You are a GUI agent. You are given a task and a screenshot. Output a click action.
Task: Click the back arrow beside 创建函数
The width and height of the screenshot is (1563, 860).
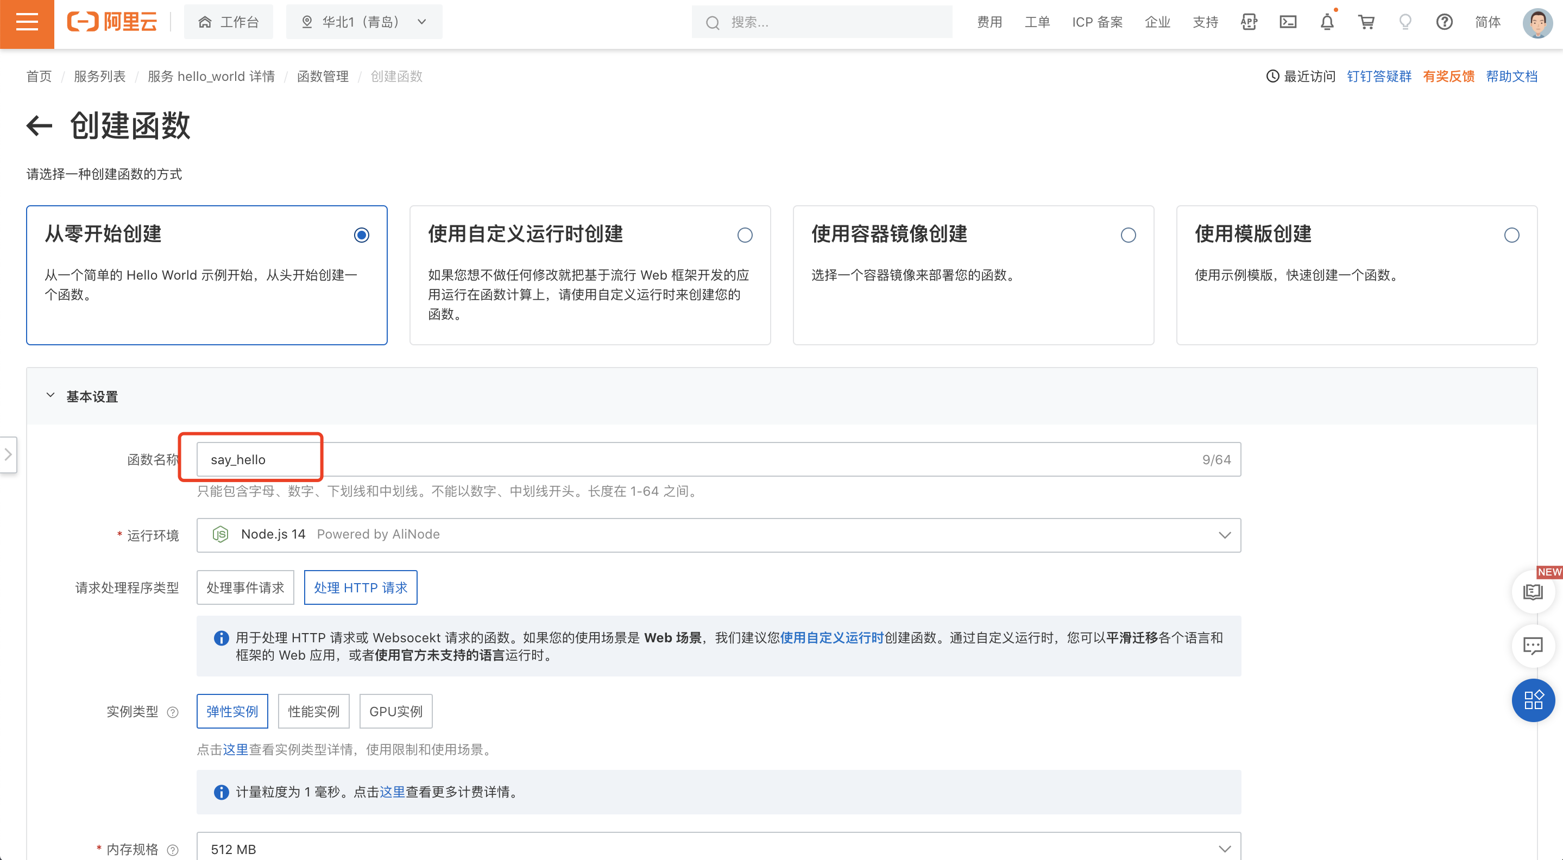tap(40, 126)
